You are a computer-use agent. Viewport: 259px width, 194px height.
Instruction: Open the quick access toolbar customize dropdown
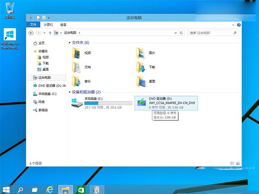pos(49,17)
